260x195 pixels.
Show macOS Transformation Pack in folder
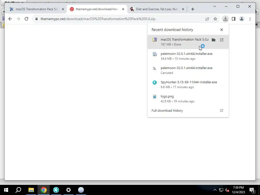214,40
